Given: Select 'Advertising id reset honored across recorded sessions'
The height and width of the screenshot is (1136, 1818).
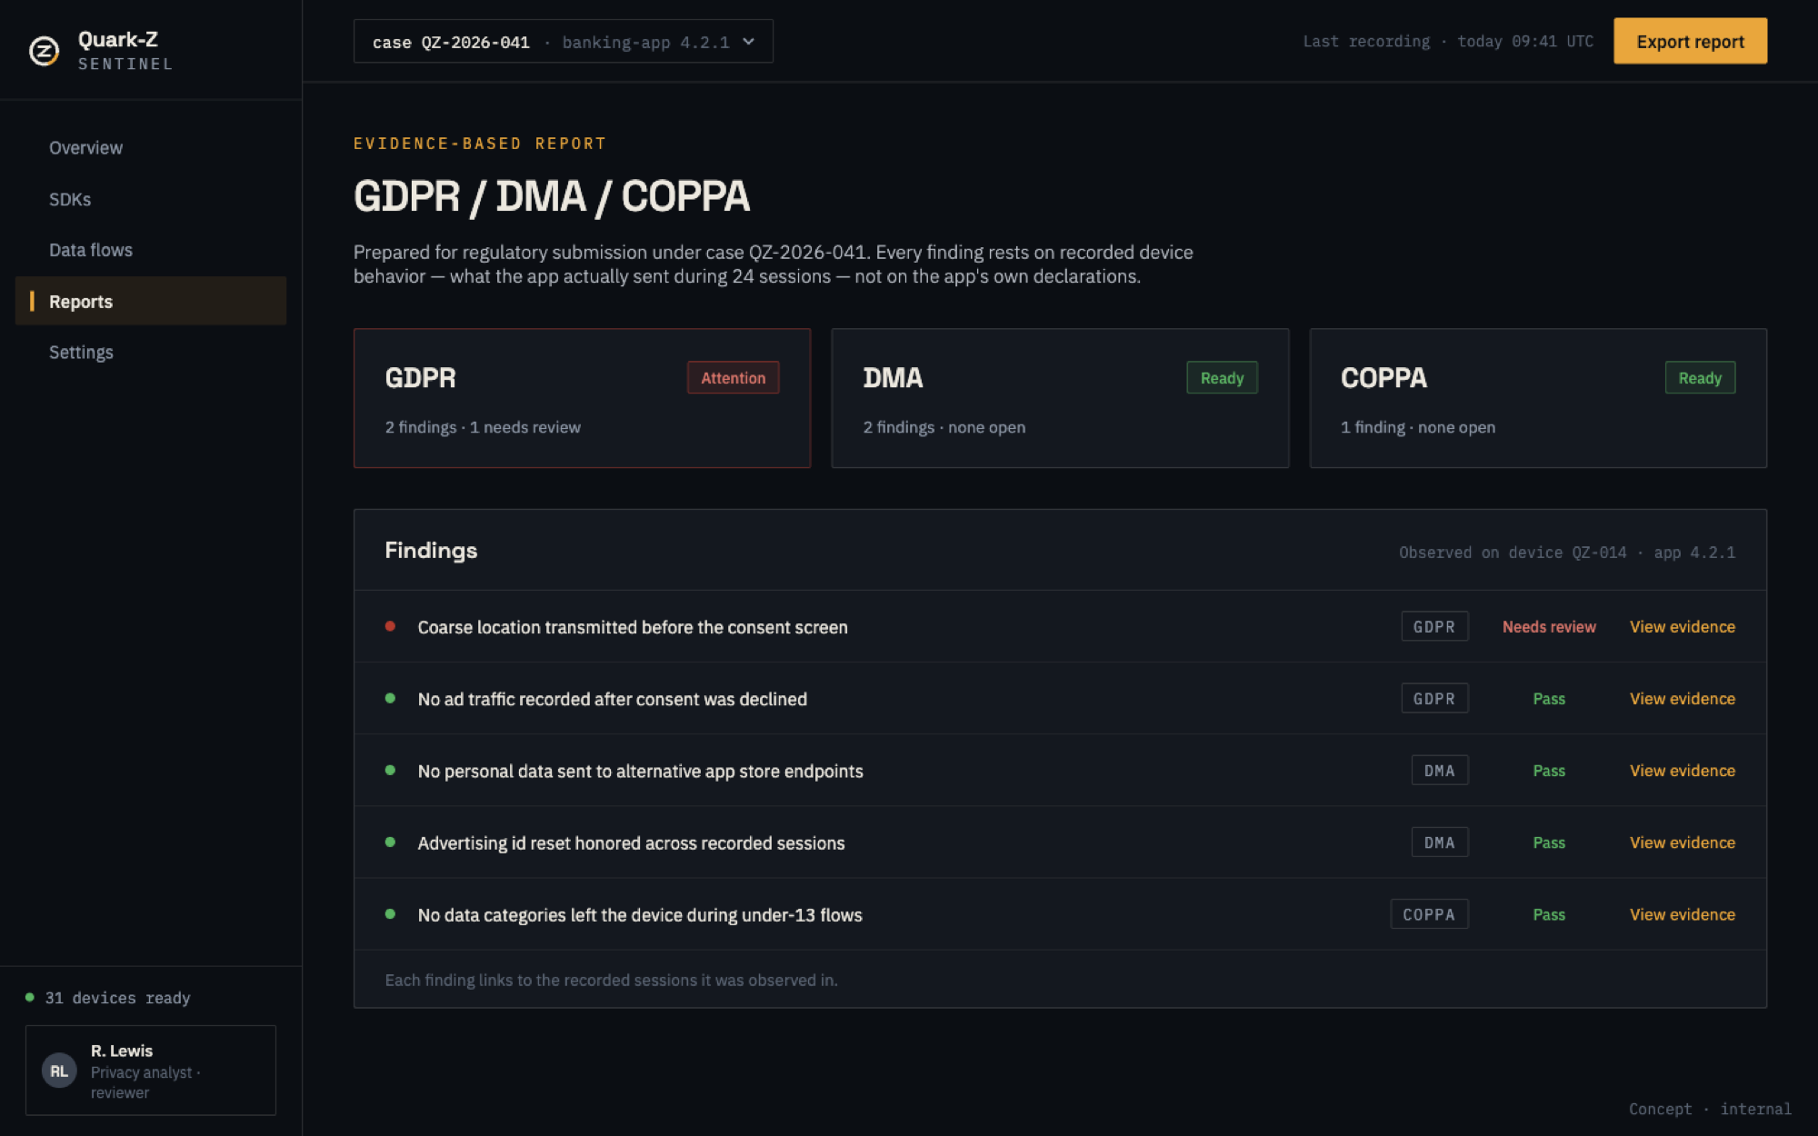Looking at the screenshot, I should (631, 842).
